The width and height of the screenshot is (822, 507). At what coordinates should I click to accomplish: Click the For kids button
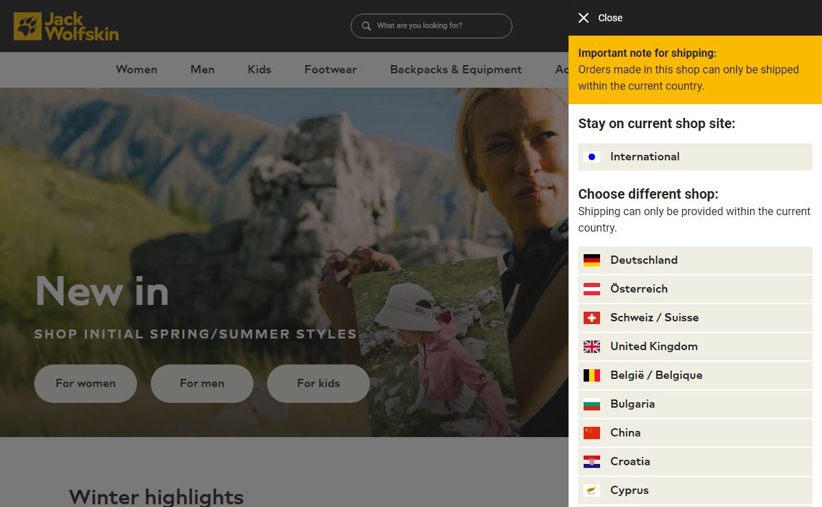319,384
